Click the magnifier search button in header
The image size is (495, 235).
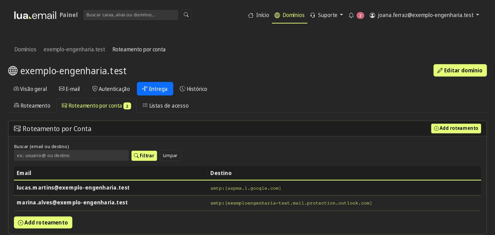coord(186,15)
